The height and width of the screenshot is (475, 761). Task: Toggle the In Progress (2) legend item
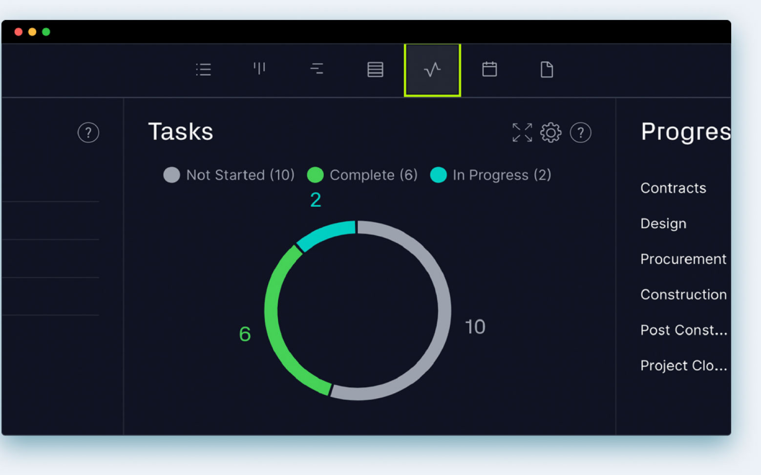[x=490, y=175]
